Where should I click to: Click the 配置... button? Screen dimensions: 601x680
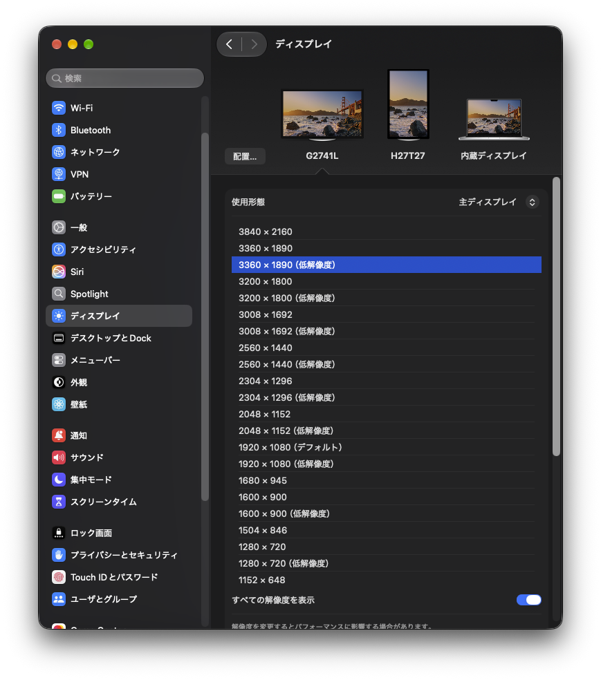click(245, 157)
